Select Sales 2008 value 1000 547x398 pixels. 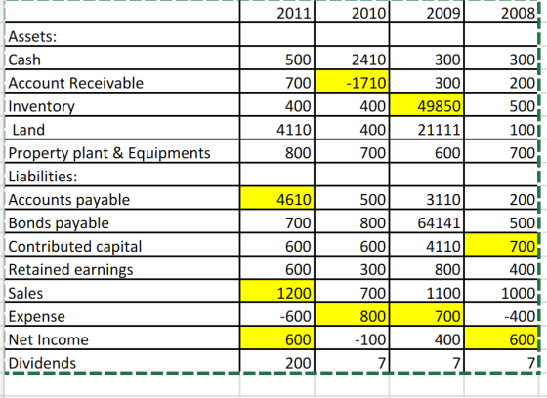tap(501, 292)
